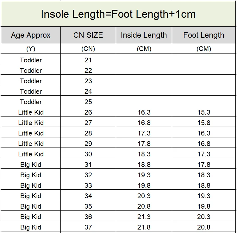The width and height of the screenshot is (237, 233).
Task: Click the Inside Length header cell
Action: click(x=144, y=35)
